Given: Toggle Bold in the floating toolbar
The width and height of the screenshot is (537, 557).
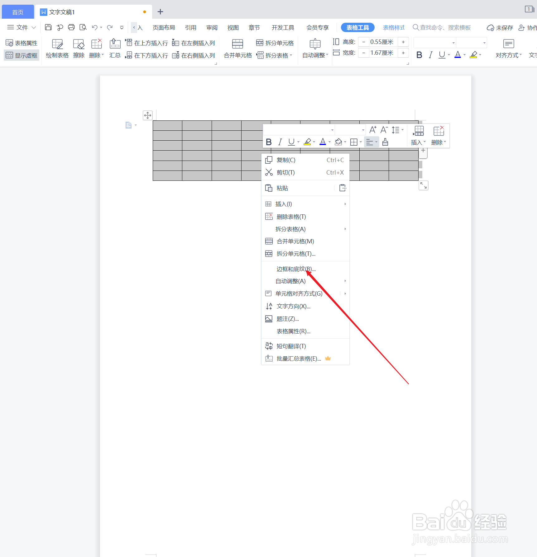Looking at the screenshot, I should (x=269, y=142).
